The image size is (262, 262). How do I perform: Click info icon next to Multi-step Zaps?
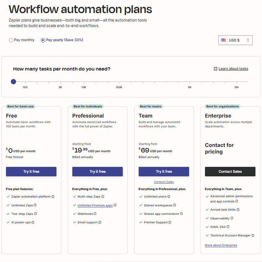103,196
